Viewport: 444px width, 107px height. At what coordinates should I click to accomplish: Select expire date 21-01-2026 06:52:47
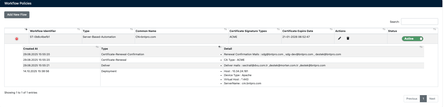pos(296,37)
